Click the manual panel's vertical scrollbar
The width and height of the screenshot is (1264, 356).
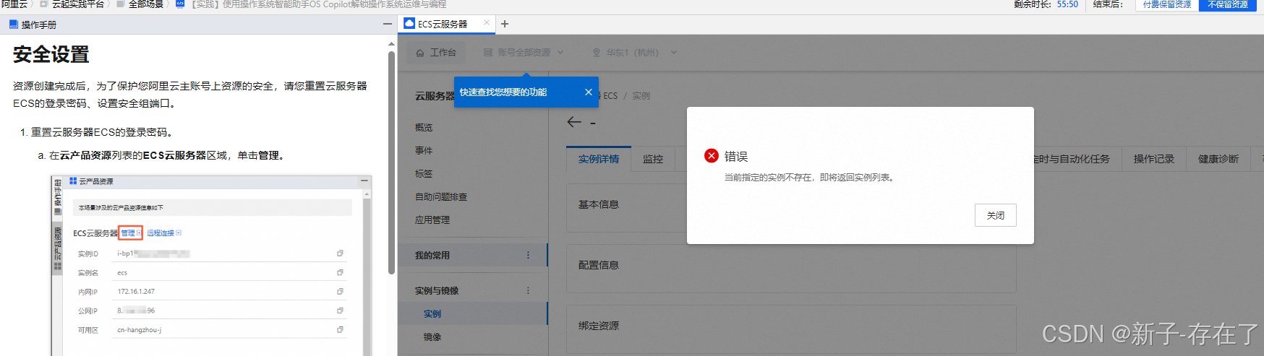click(392, 162)
